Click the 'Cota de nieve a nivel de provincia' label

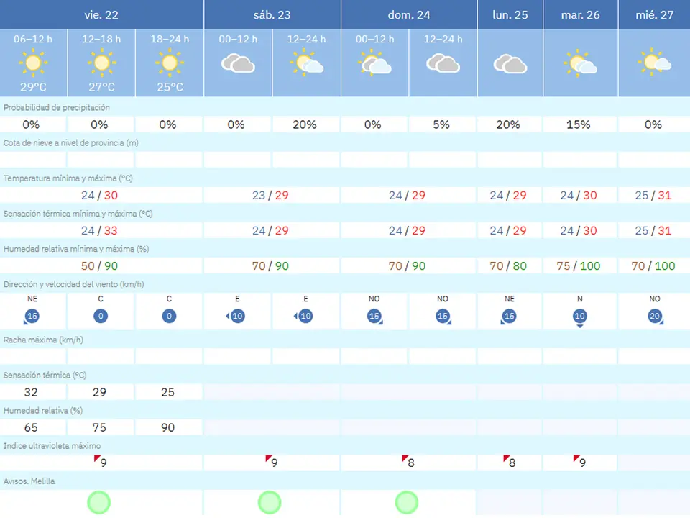point(71,142)
